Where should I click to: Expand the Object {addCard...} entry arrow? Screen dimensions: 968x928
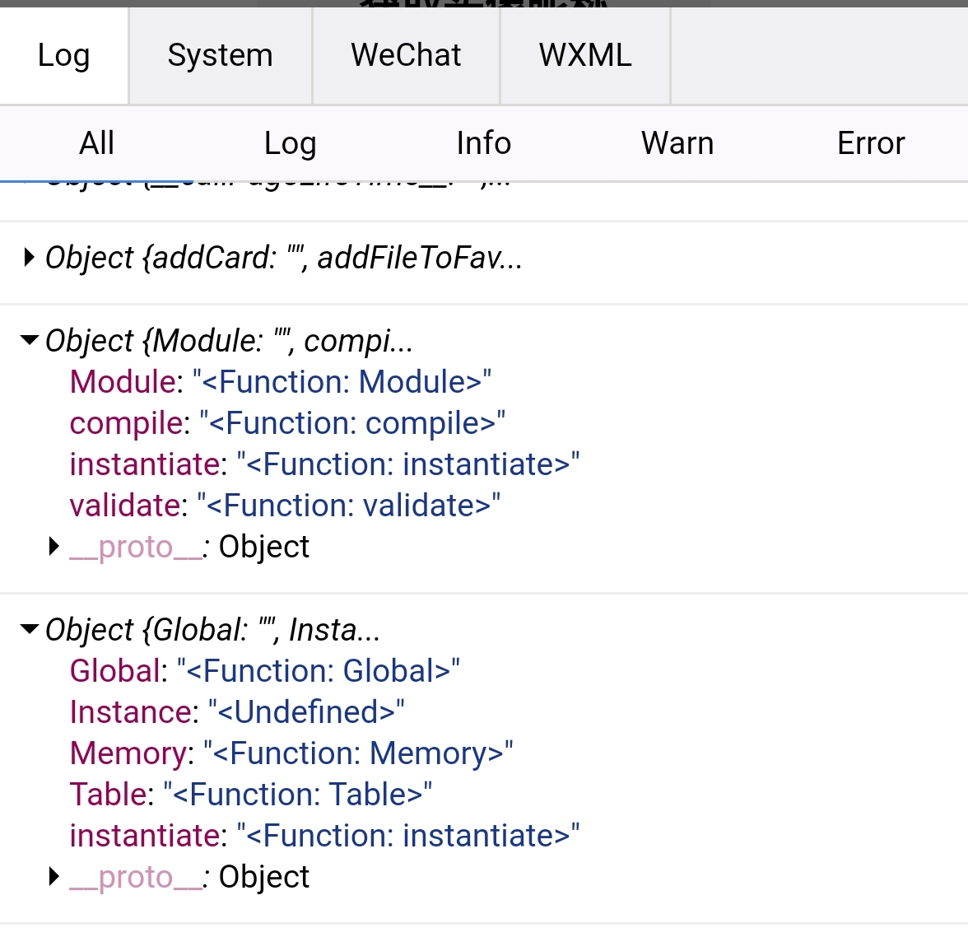click(30, 258)
